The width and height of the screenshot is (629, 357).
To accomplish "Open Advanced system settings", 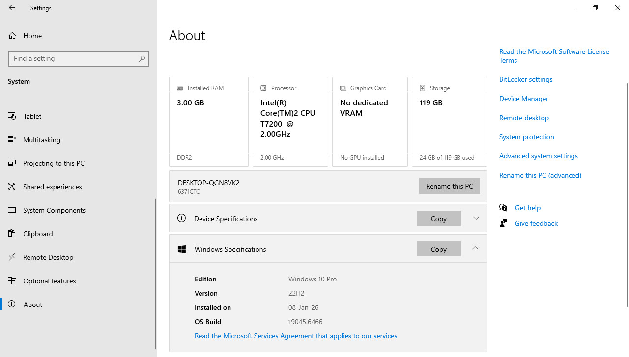I will 539,156.
